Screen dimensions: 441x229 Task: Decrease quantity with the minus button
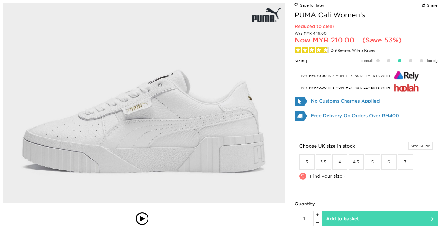(317, 222)
